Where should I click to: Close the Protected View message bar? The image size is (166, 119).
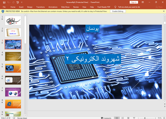164,11
